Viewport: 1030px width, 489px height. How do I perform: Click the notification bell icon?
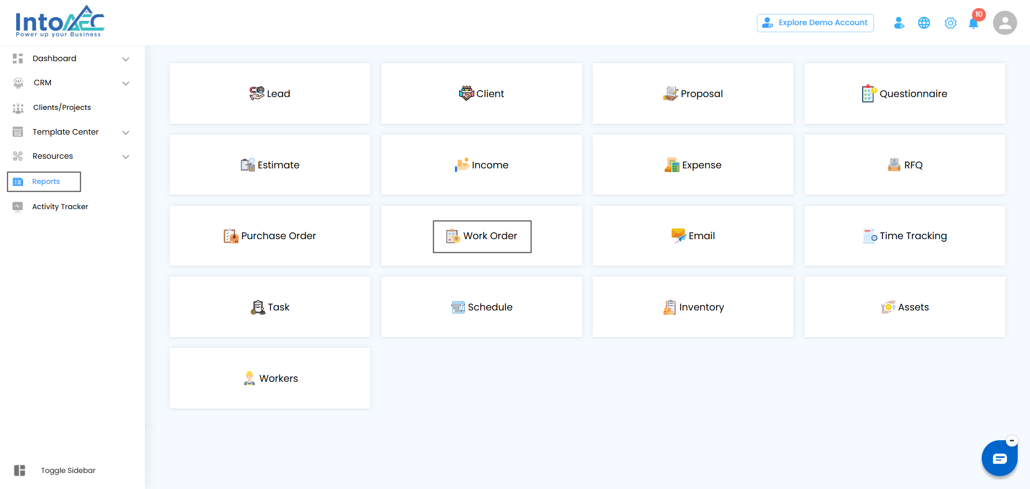point(973,23)
